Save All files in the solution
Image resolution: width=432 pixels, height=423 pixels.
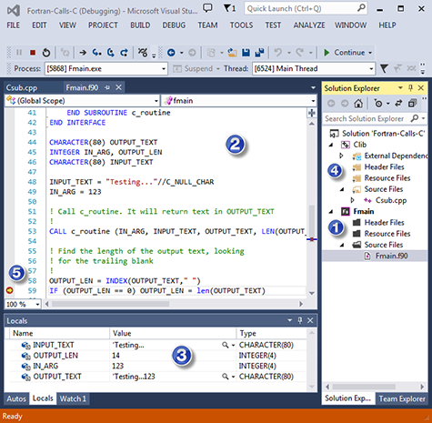point(259,53)
